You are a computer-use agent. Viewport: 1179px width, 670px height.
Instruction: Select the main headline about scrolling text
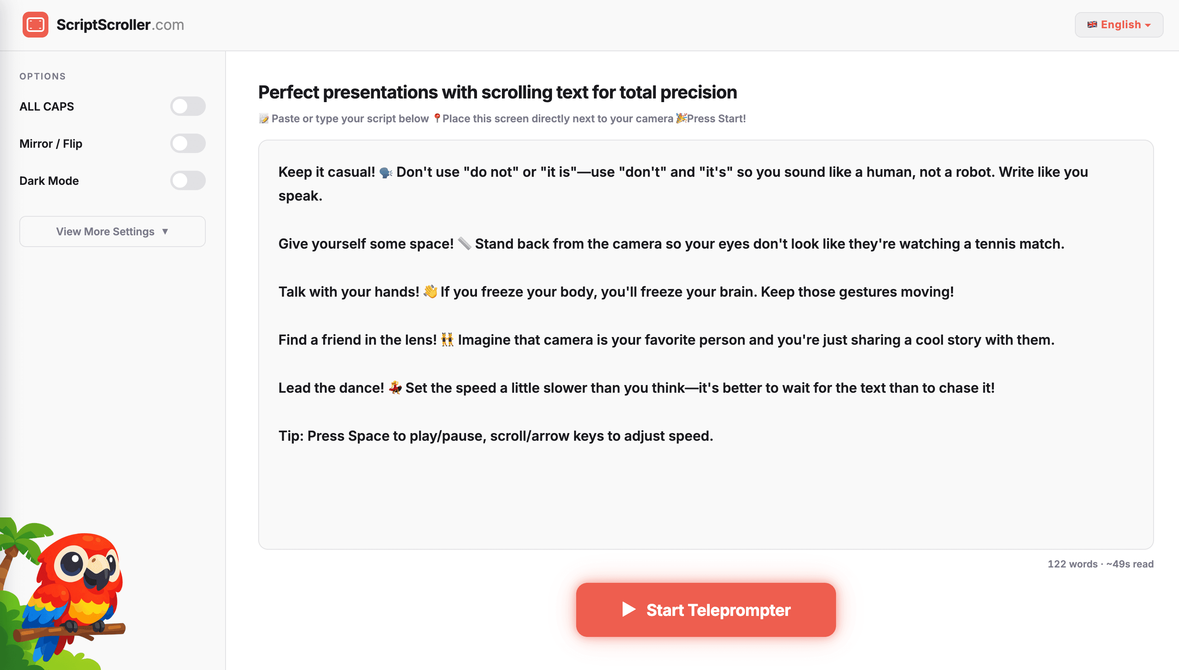(497, 92)
